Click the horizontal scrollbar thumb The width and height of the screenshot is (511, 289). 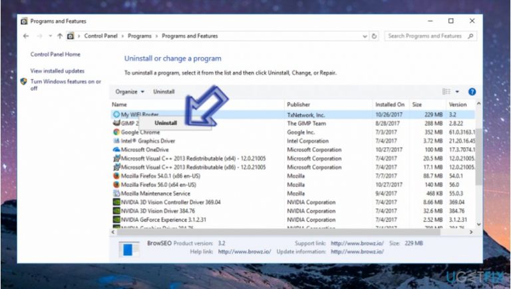(x=279, y=232)
